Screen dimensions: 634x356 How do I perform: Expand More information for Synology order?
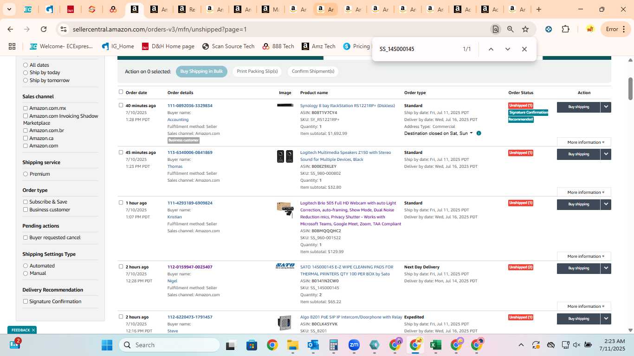click(x=584, y=142)
